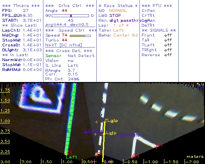Image resolution: width=205 pixels, height=164 pixels.
Task: Select the TLgtp yellow marker label
Action: (x=111, y=121)
